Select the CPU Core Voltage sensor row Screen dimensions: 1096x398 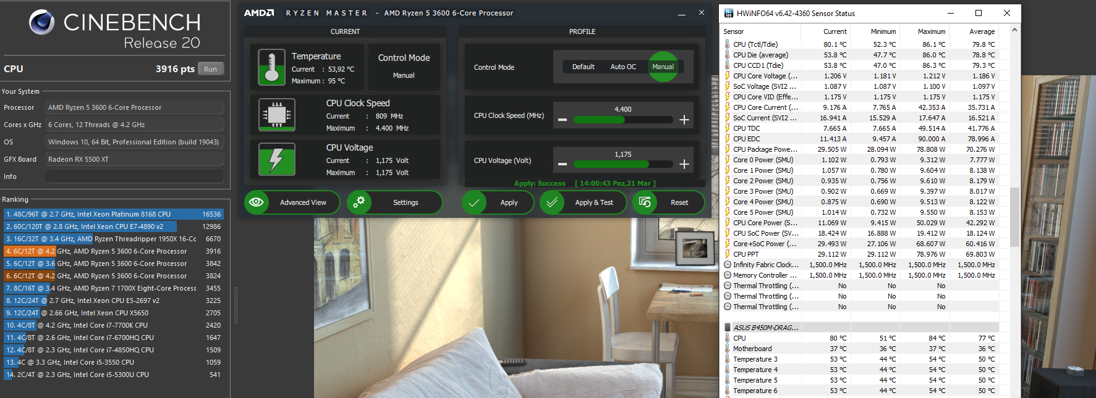pyautogui.click(x=860, y=76)
